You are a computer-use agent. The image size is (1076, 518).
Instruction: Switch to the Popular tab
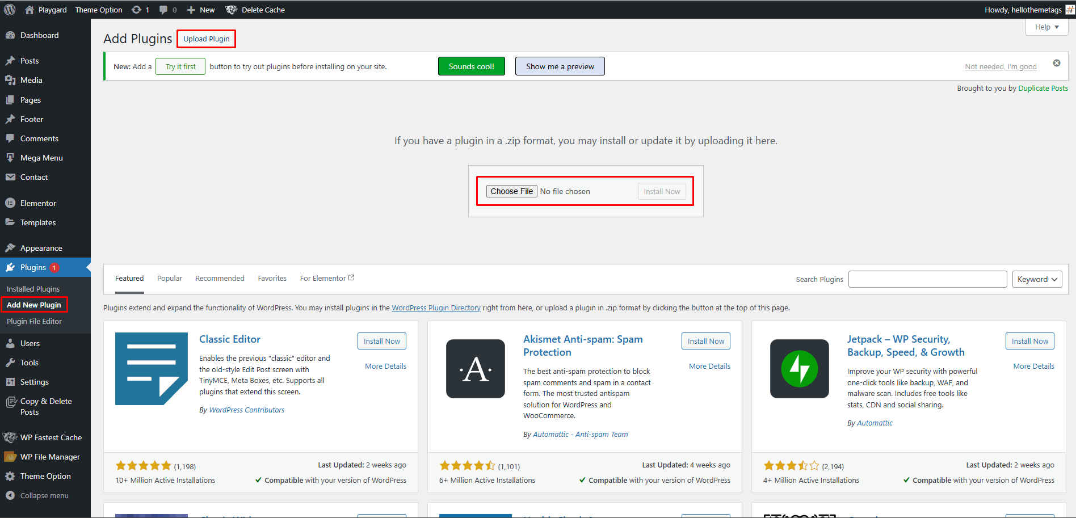pyautogui.click(x=170, y=278)
